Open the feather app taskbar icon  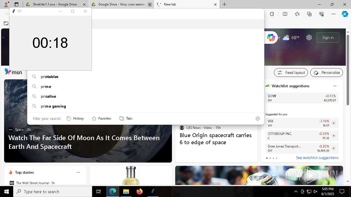click(153, 192)
